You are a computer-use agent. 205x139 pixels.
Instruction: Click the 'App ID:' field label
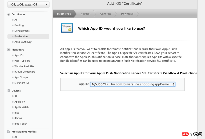pyautogui.click(x=84, y=84)
